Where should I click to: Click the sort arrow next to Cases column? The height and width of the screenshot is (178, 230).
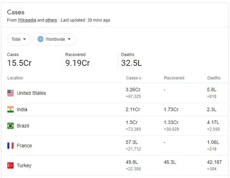(x=140, y=78)
